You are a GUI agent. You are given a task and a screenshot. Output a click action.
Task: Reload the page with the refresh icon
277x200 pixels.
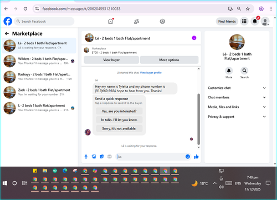(x=25, y=9)
